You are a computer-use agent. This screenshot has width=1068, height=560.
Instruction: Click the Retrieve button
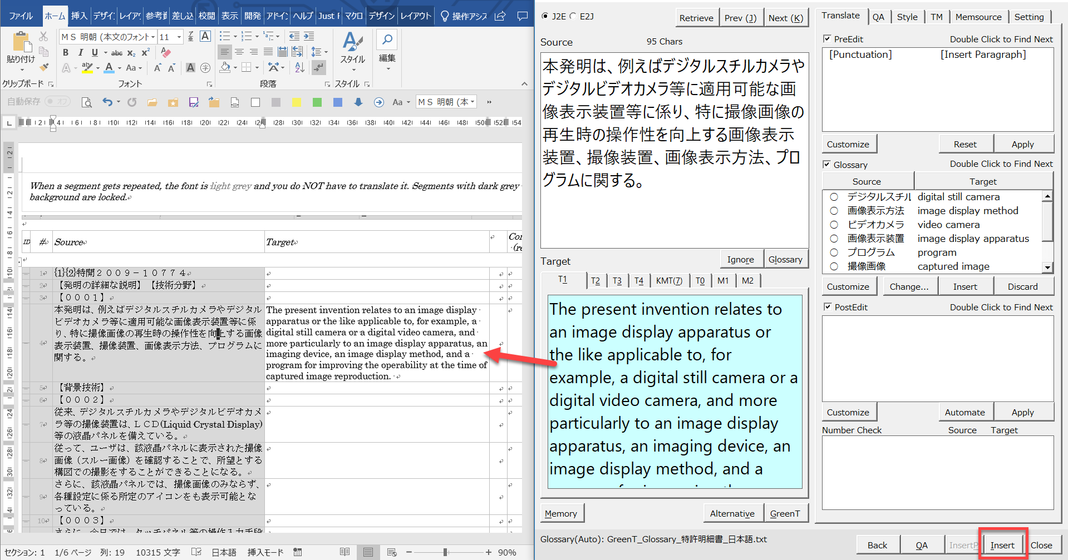pos(696,18)
